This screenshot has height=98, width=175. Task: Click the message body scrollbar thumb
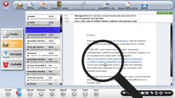(171, 51)
